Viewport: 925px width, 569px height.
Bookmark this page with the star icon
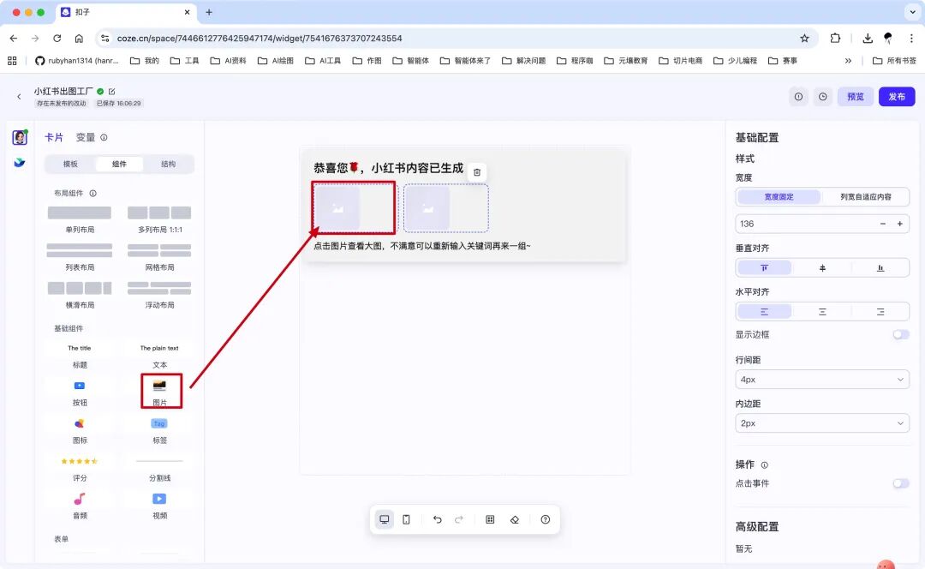pos(804,39)
